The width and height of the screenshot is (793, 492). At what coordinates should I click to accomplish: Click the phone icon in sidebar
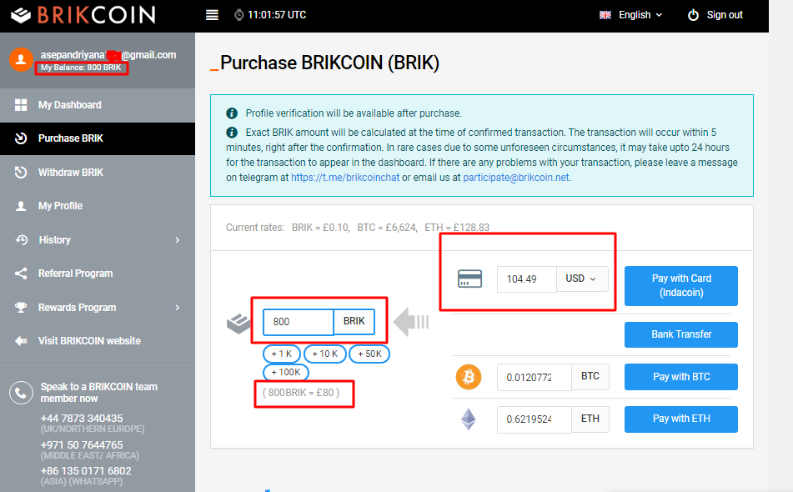21,393
